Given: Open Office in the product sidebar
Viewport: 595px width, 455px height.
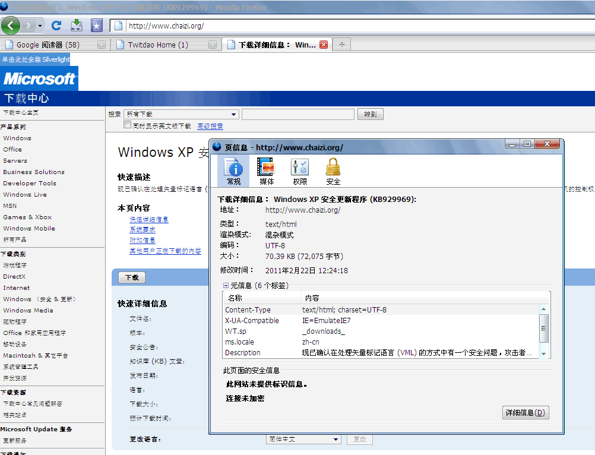Looking at the screenshot, I should (12, 150).
